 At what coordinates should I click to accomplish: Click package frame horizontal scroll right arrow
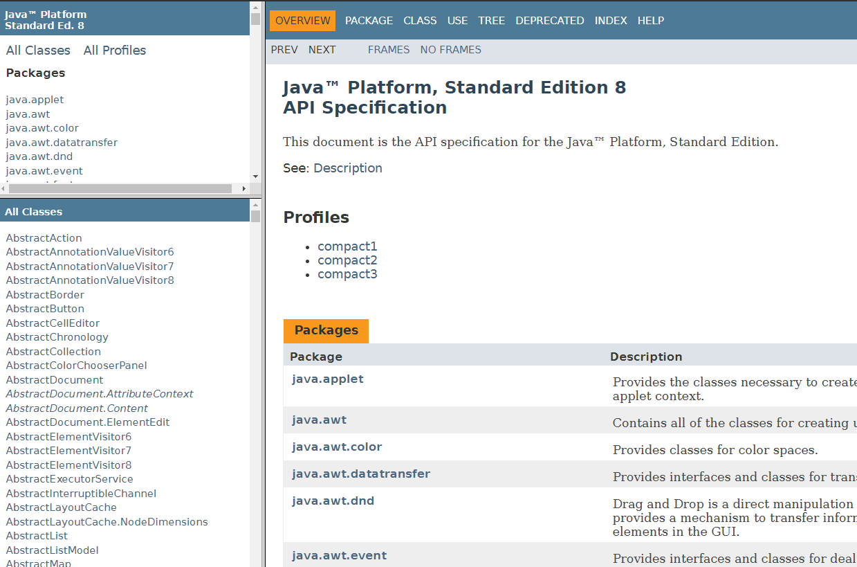(244, 188)
